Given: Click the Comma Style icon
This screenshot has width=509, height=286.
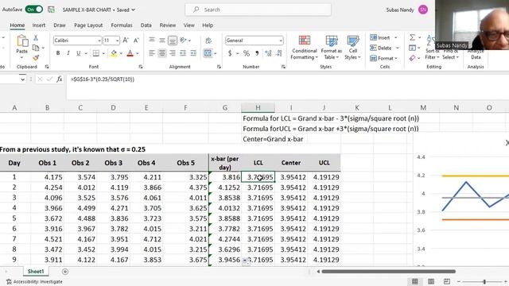Looking at the screenshot, I should tap(257, 53).
